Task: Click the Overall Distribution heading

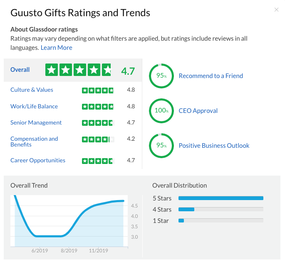Action: pos(180,186)
